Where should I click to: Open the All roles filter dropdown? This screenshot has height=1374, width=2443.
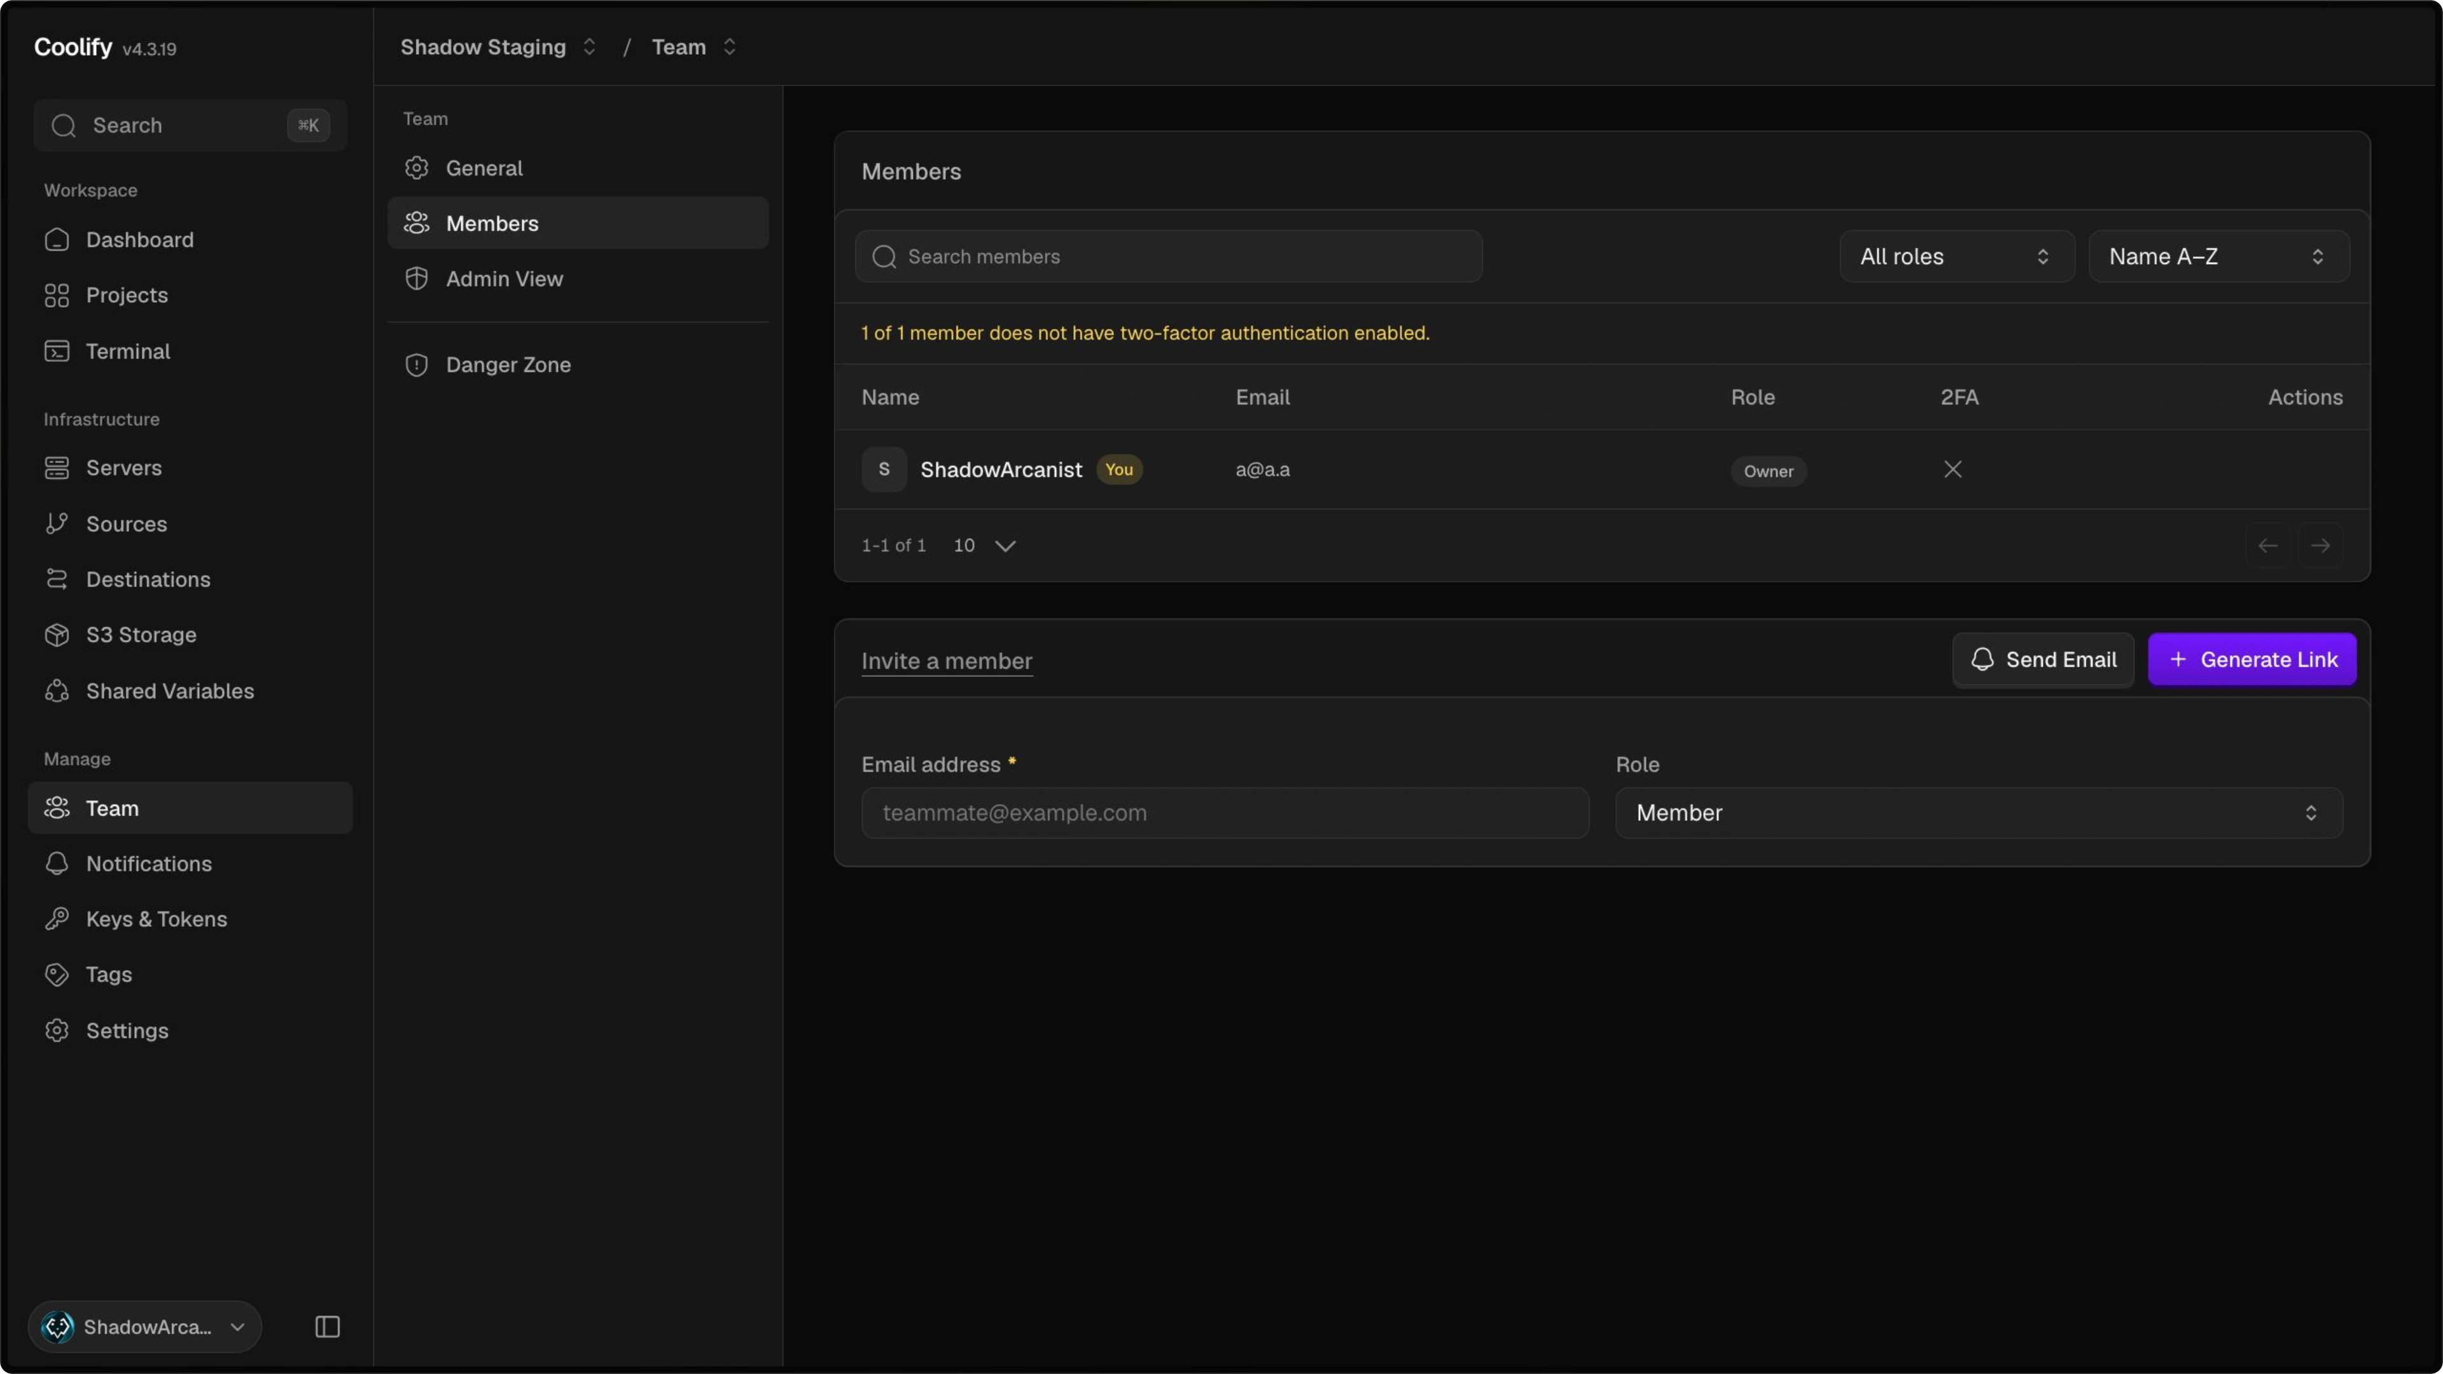tap(1956, 256)
